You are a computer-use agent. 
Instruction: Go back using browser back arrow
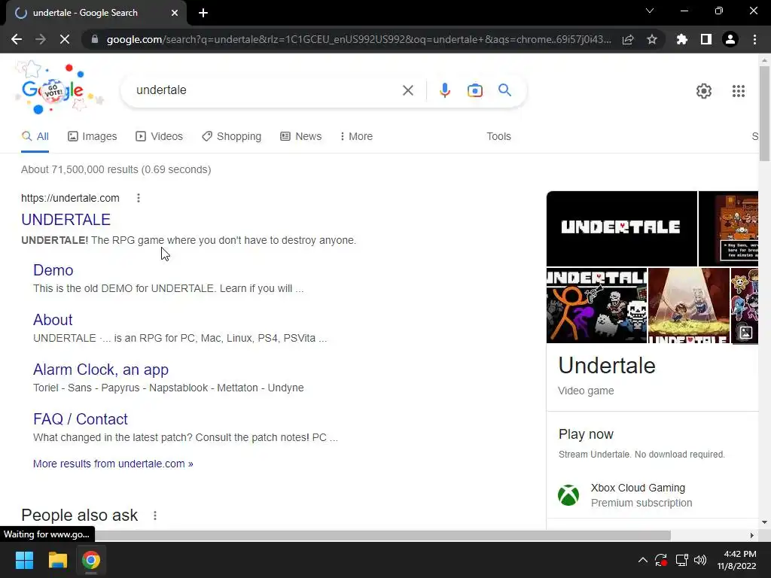[17, 39]
